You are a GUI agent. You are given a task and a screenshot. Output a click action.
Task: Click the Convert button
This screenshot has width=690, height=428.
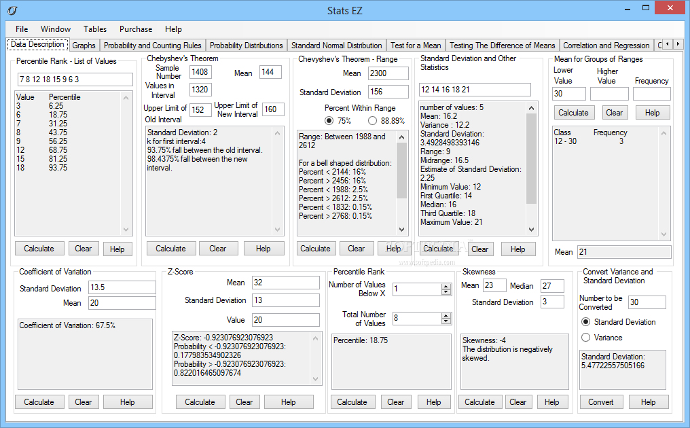[x=600, y=402]
